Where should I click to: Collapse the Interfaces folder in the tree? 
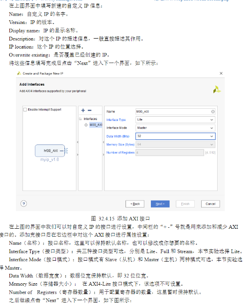coord(80,119)
